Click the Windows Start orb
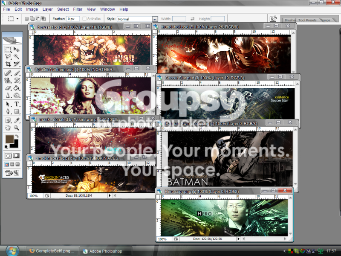Image resolution: width=341 pixels, height=256 pixels. pos(12,250)
